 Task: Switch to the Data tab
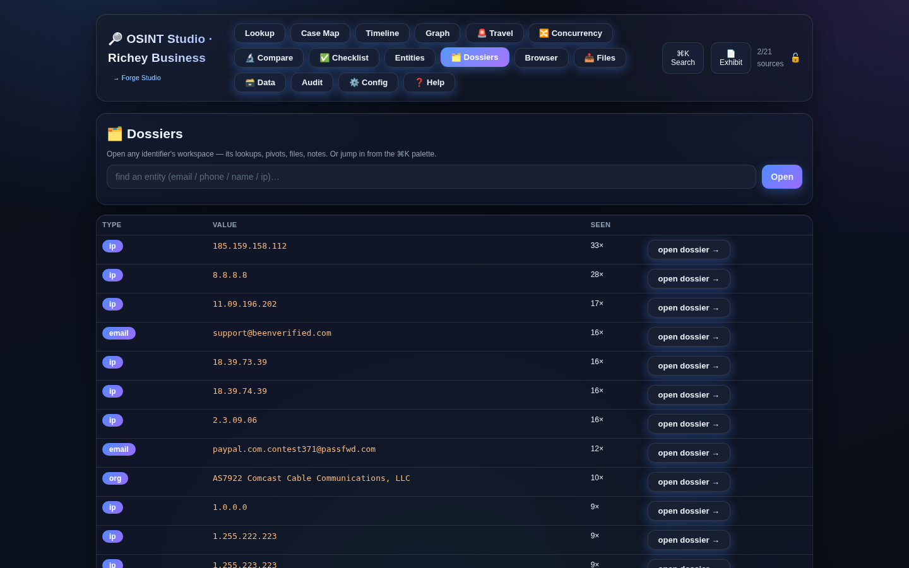pos(260,83)
